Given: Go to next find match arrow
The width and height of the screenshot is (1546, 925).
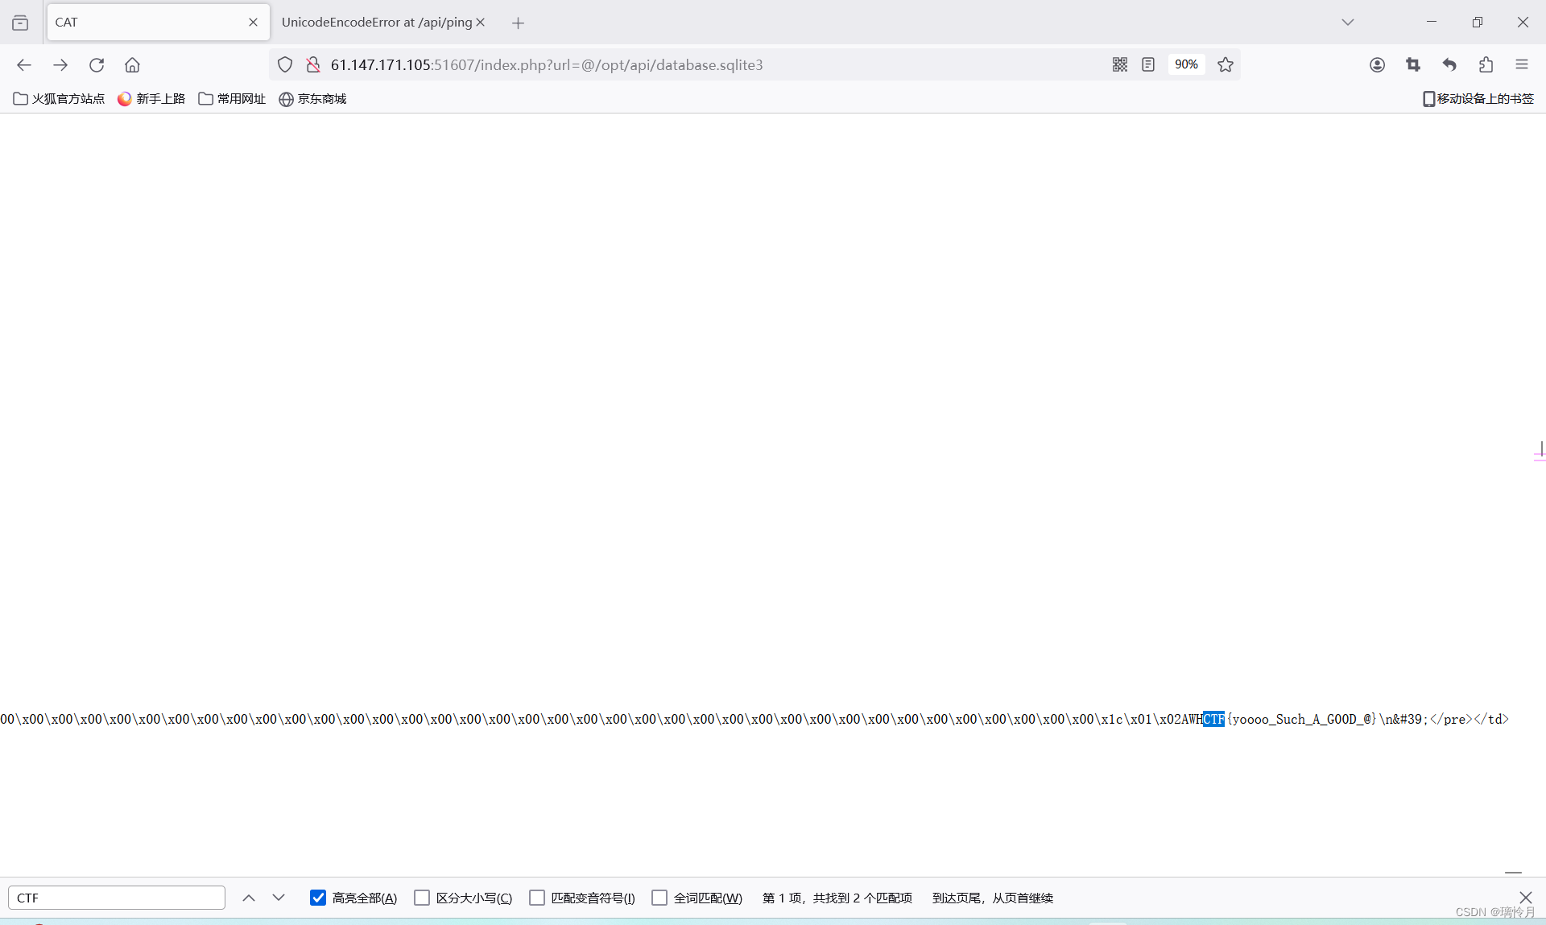Looking at the screenshot, I should (x=279, y=898).
